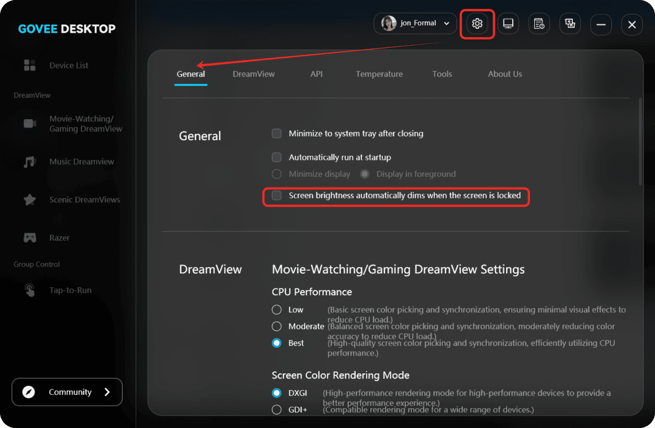Click the settings panel vertical scrollbar
This screenshot has height=428, width=655.
[640, 142]
